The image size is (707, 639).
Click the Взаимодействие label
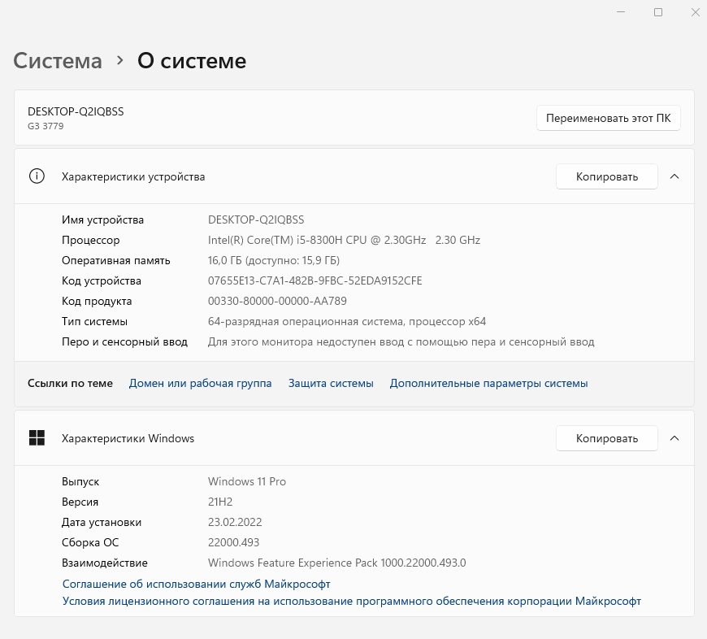pos(105,563)
